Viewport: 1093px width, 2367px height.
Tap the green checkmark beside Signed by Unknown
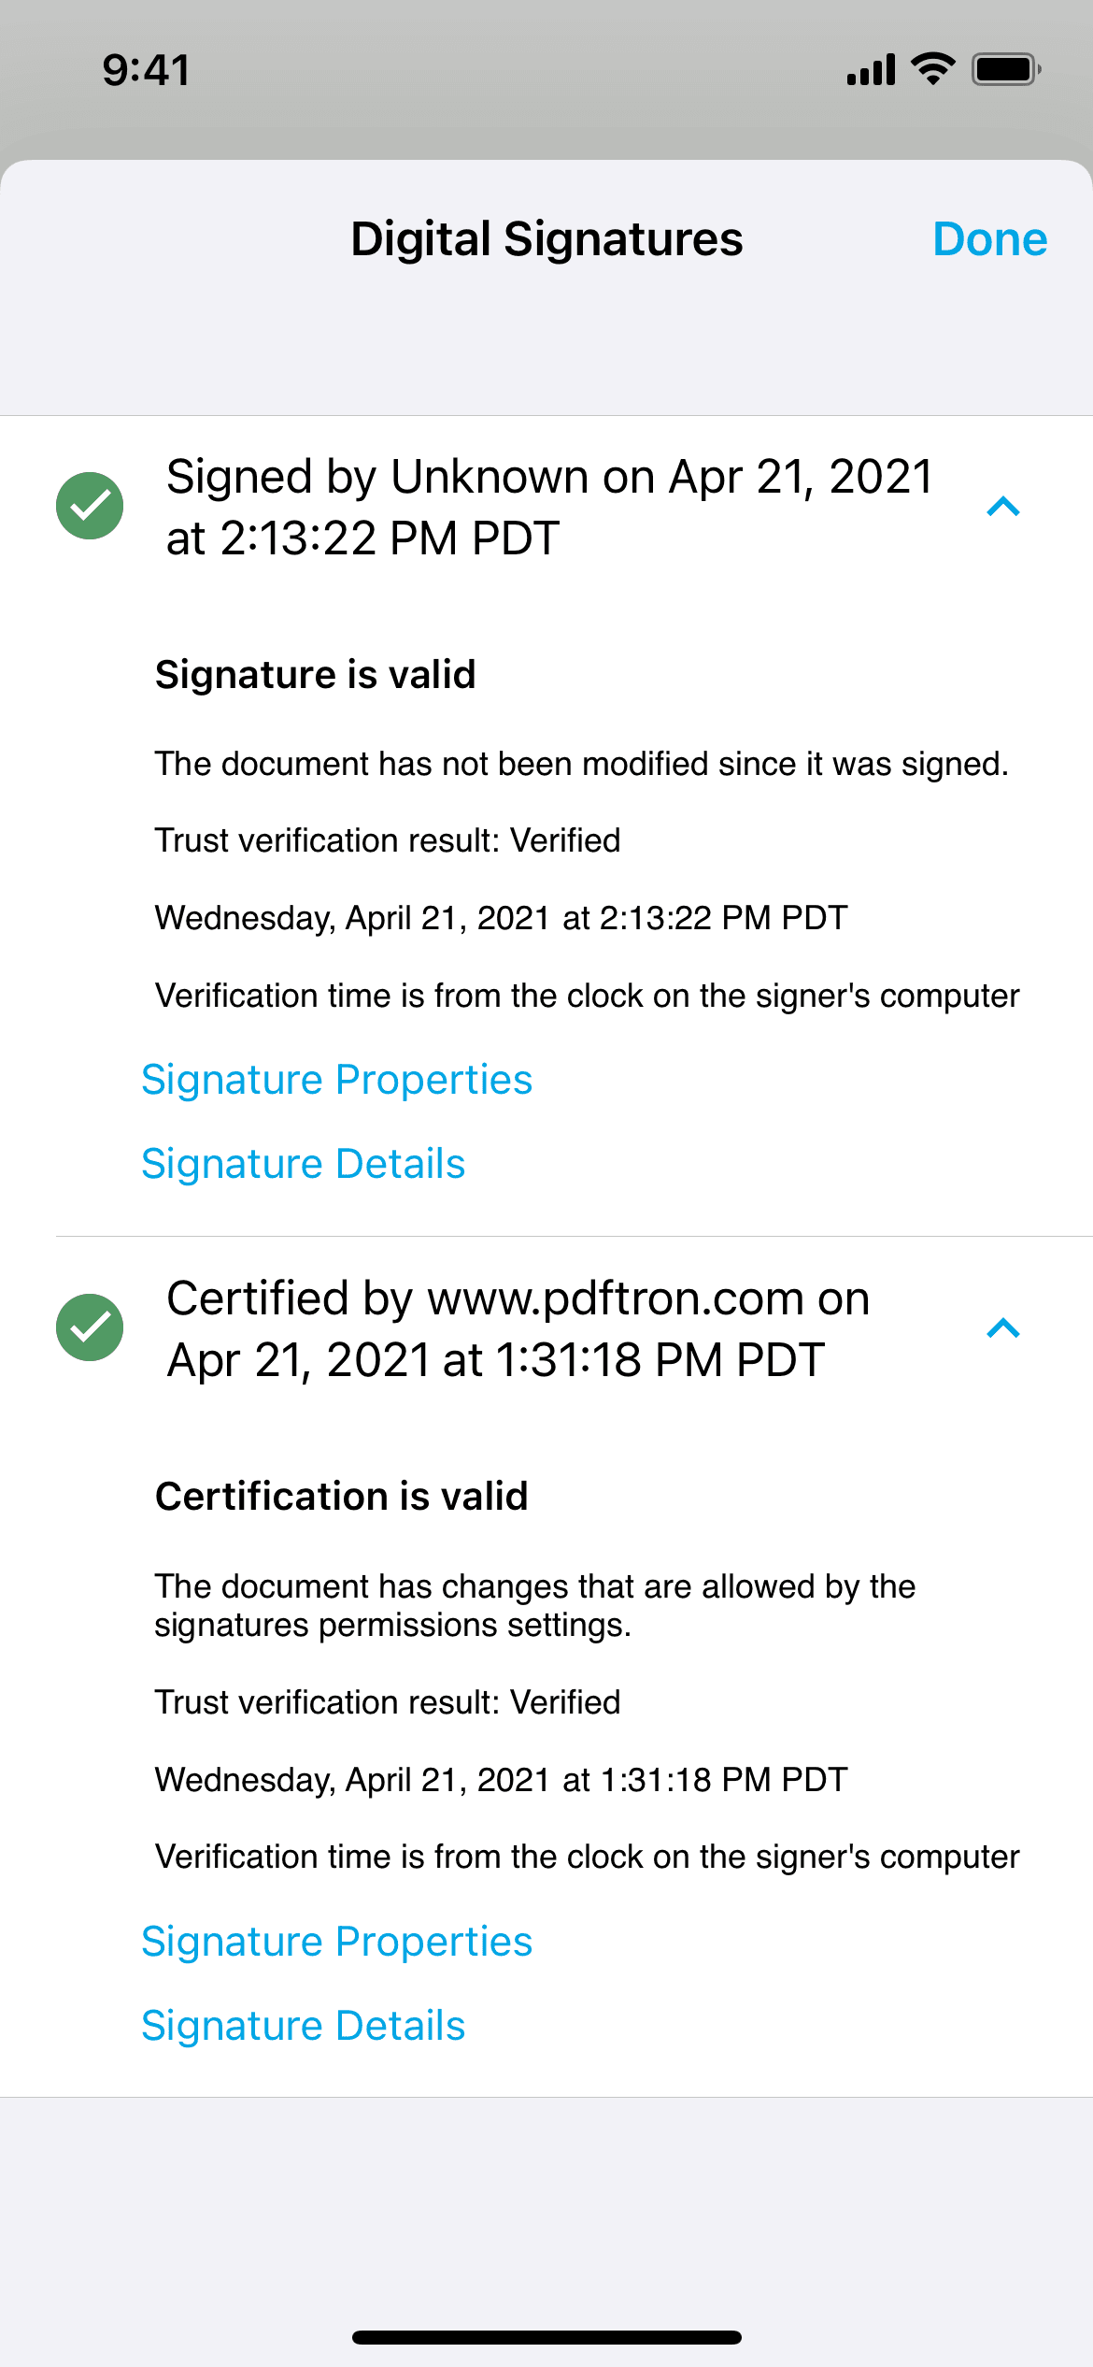pyautogui.click(x=90, y=506)
